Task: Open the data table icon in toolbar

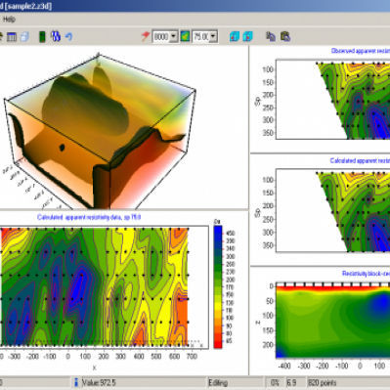Action: 12,37
